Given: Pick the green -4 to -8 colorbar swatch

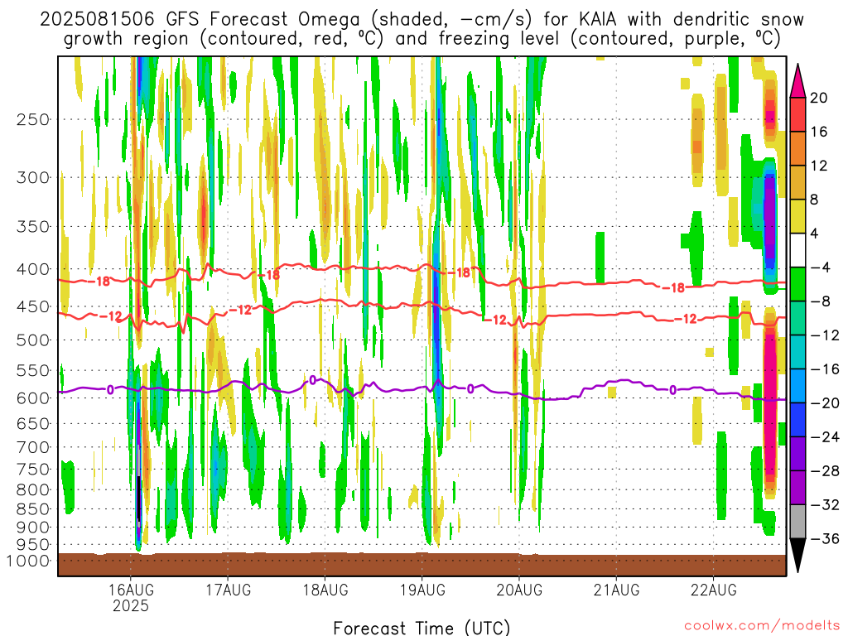Looking at the screenshot, I should pos(797,284).
